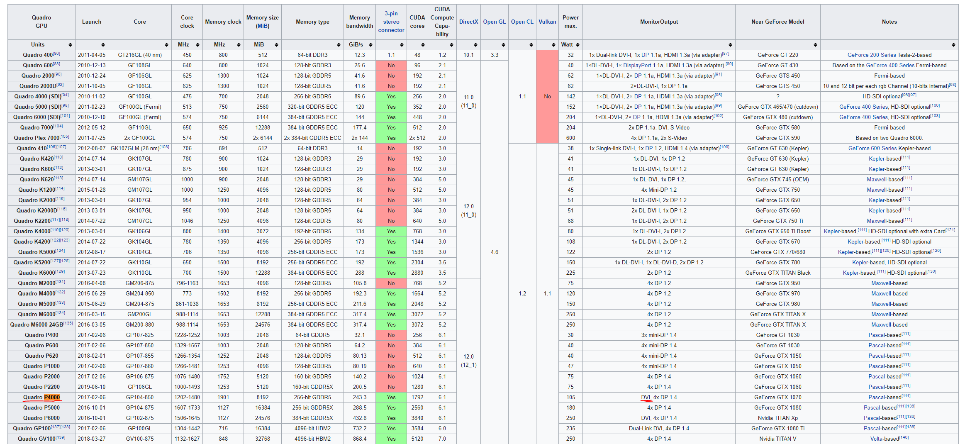Image resolution: width=965 pixels, height=444 pixels.
Task: Click the GeForce GTX 650 Ti Boost cell
Action: pyautogui.click(x=778, y=232)
